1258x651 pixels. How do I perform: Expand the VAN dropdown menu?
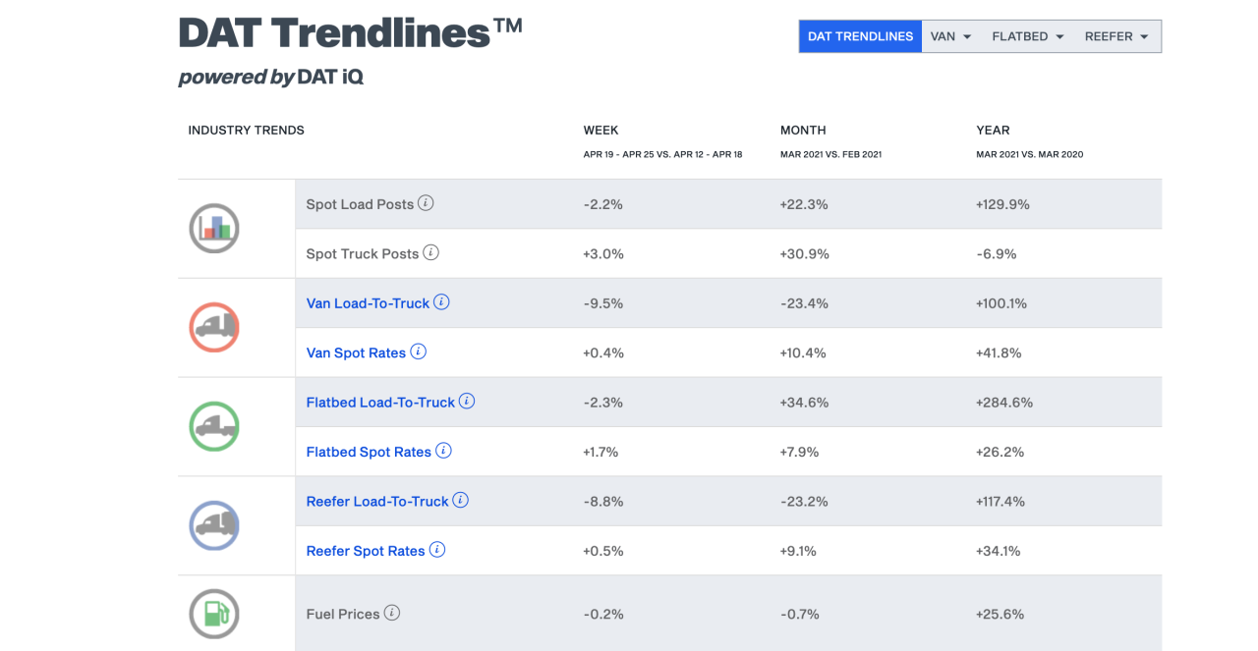click(950, 36)
